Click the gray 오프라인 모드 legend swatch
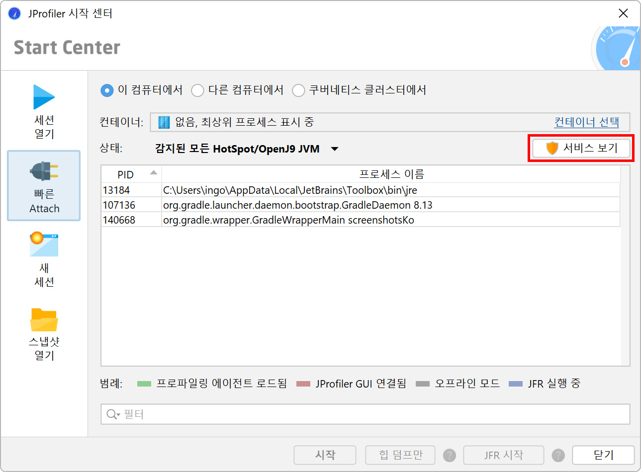 422,384
